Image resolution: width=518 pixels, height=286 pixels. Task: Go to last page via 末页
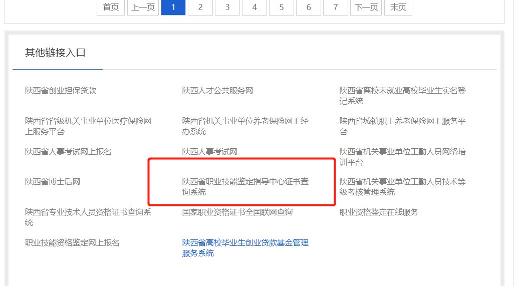398,7
